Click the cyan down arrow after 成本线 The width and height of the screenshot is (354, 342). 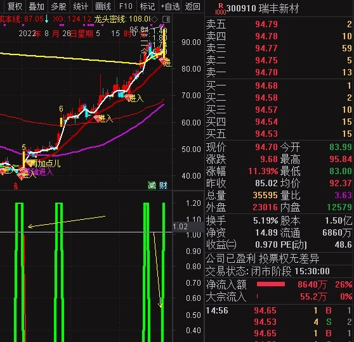coord(46,19)
